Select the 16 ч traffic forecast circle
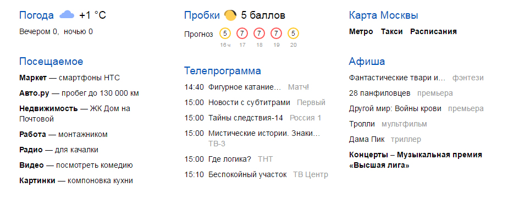 coord(225,33)
